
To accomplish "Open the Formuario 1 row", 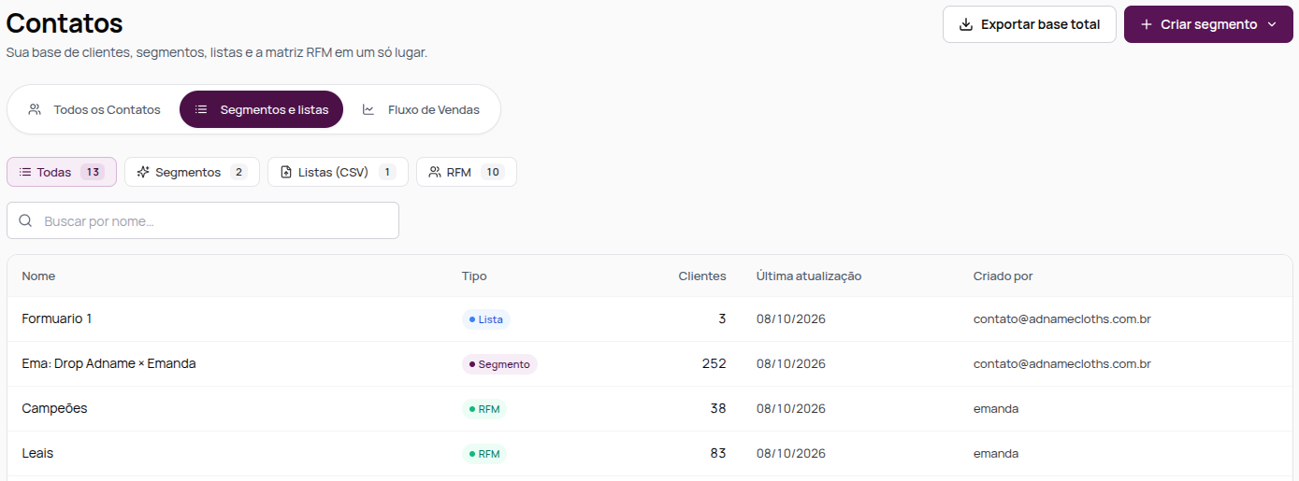I will (649, 319).
